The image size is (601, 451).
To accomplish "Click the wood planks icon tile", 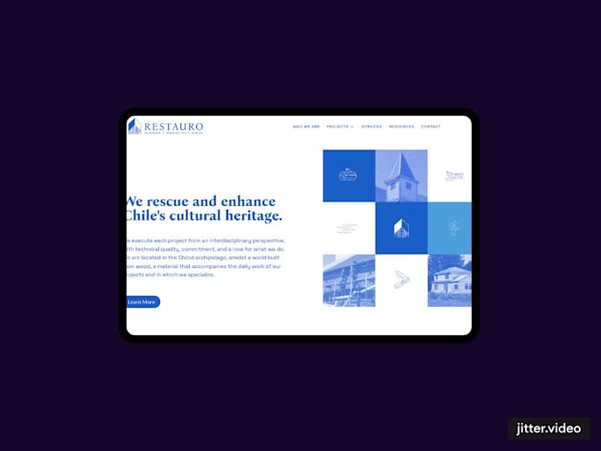I will point(401,280).
